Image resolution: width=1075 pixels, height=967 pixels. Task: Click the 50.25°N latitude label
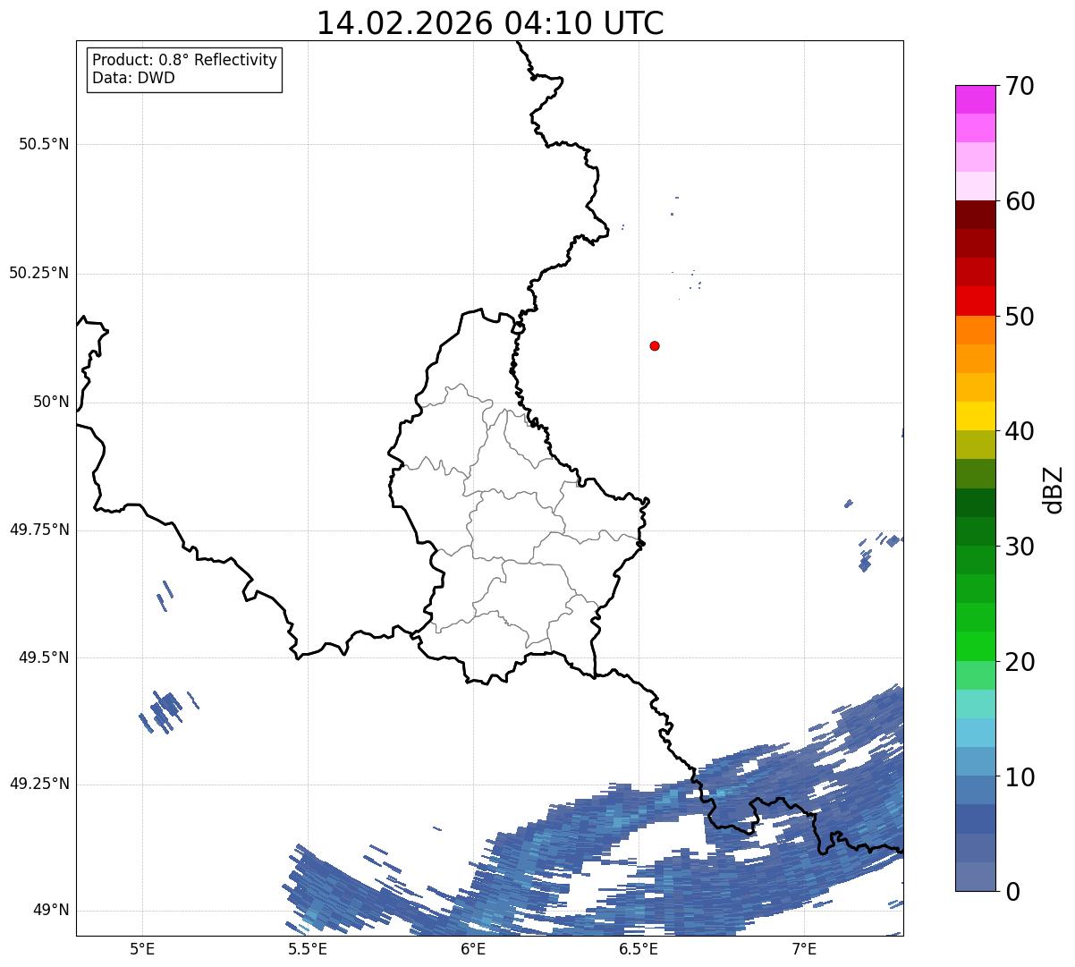pyautogui.click(x=38, y=273)
